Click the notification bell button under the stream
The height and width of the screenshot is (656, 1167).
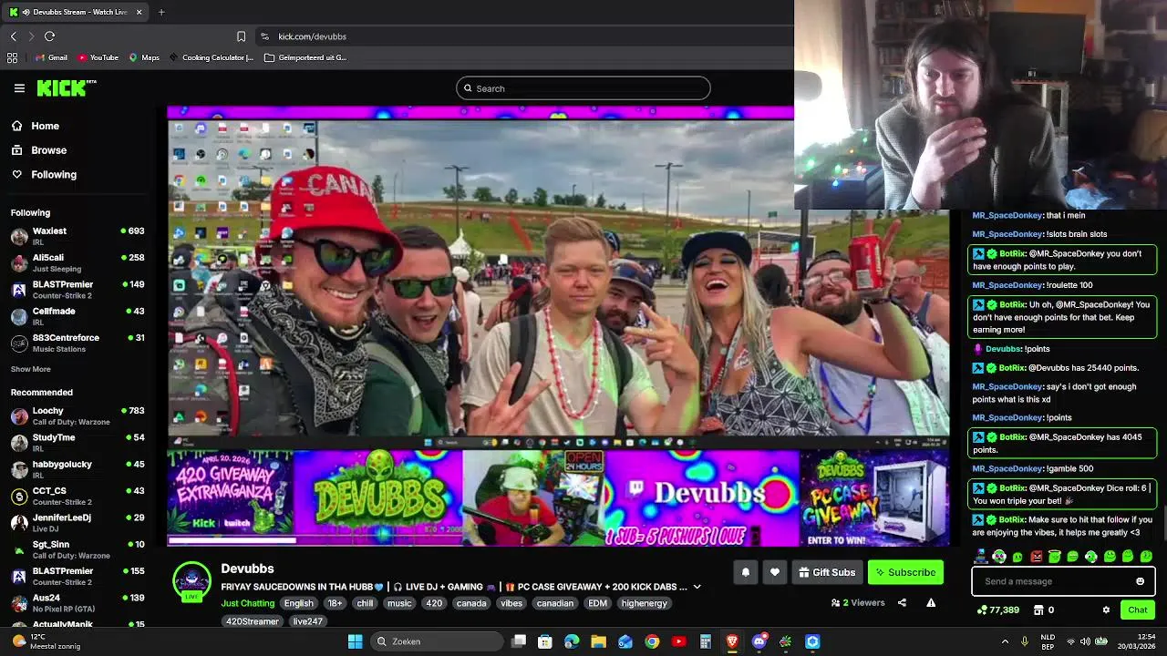(745, 572)
